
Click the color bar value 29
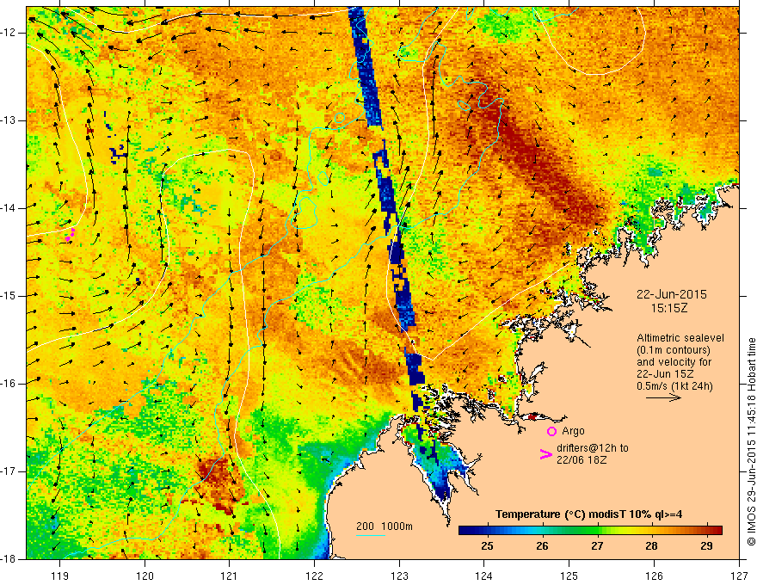706,546
